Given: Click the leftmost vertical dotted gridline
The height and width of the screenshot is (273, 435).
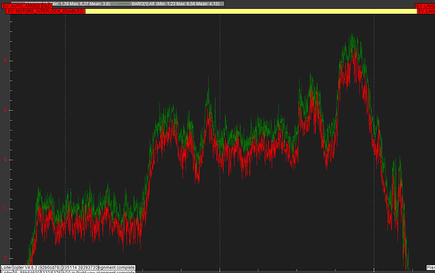Looking at the screenshot, I should coord(66,126).
